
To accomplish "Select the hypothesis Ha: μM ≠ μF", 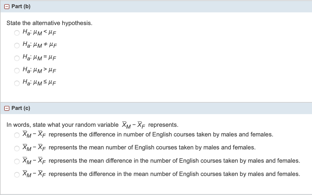I will pos(17,45).
